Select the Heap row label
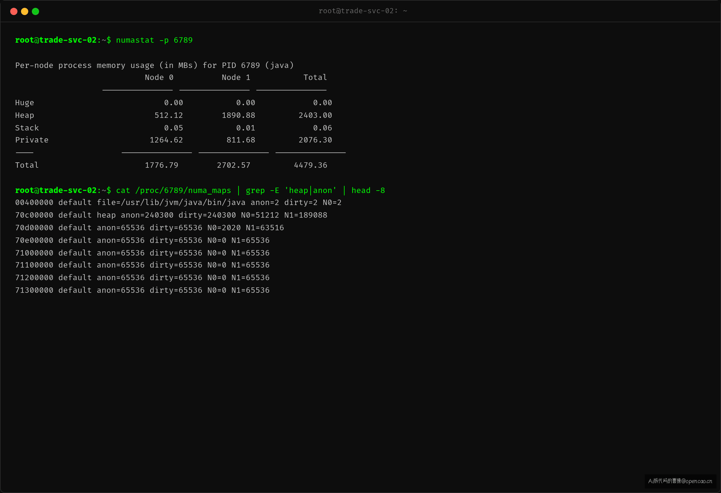Image resolution: width=721 pixels, height=493 pixels. pos(25,115)
